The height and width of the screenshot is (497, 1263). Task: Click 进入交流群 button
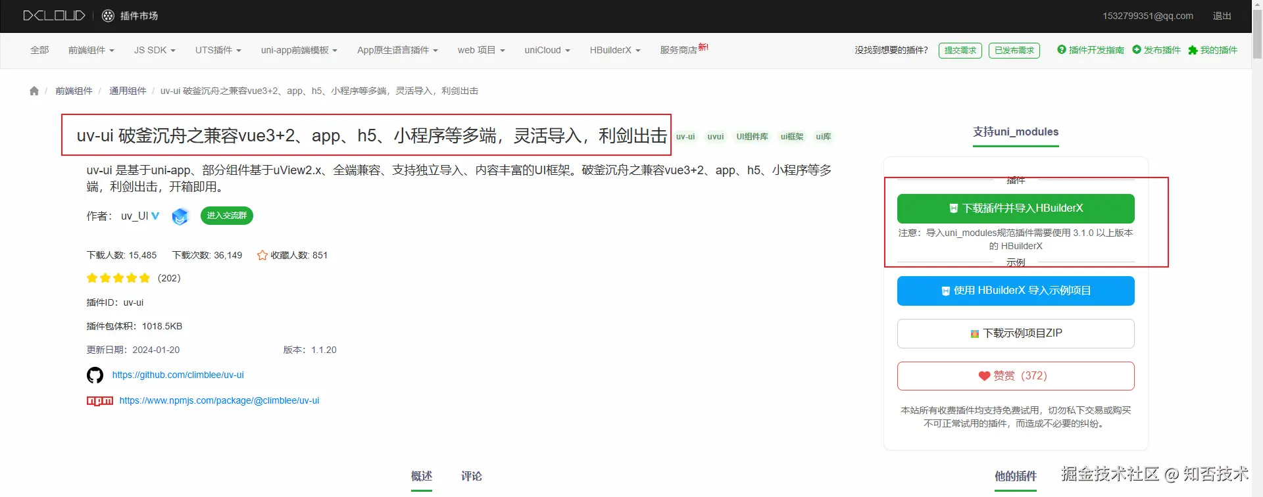tap(227, 216)
